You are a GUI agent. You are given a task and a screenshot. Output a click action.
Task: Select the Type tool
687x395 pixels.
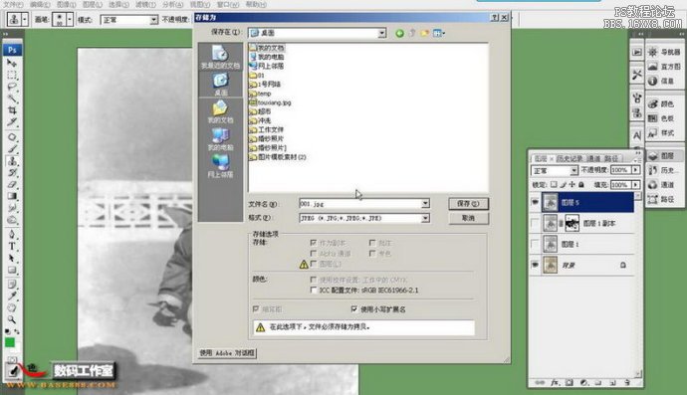[12, 246]
